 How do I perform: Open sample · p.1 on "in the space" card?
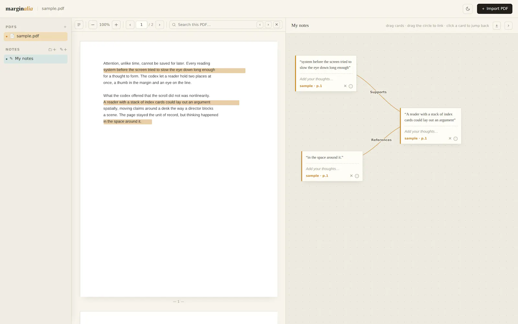click(317, 176)
